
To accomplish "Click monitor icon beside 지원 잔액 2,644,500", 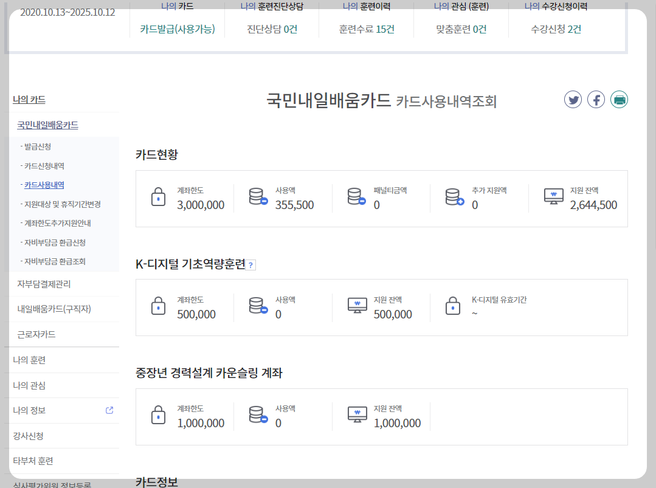I will tap(553, 196).
